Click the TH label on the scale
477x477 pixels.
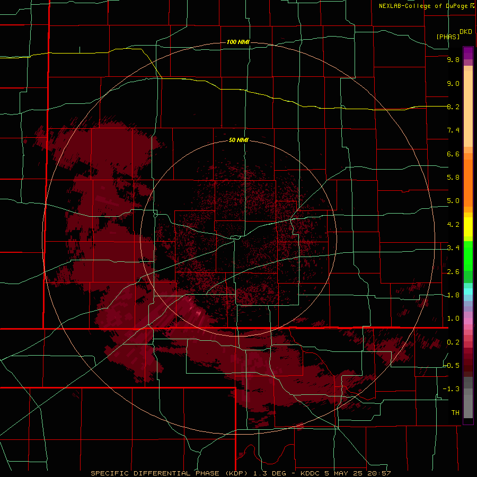click(x=455, y=413)
